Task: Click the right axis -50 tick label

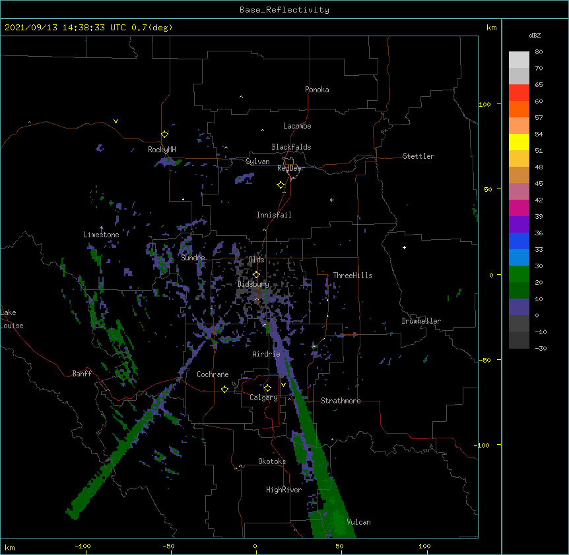Action: click(485, 360)
